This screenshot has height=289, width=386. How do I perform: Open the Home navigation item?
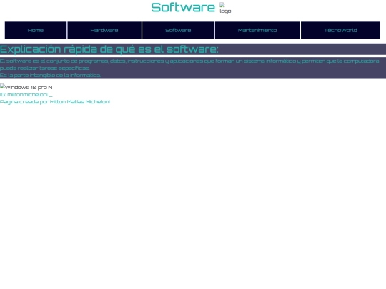36,30
